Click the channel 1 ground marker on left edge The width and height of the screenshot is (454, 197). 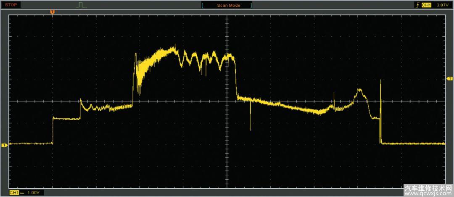tap(4, 145)
